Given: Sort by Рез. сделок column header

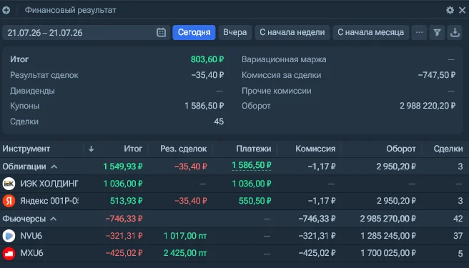Looking at the screenshot, I should tap(183, 149).
